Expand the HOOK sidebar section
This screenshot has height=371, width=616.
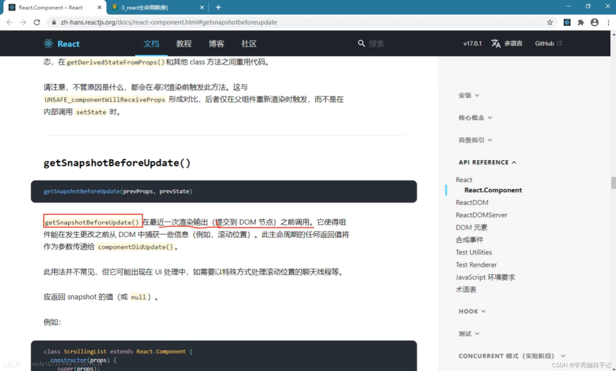tap(472, 311)
